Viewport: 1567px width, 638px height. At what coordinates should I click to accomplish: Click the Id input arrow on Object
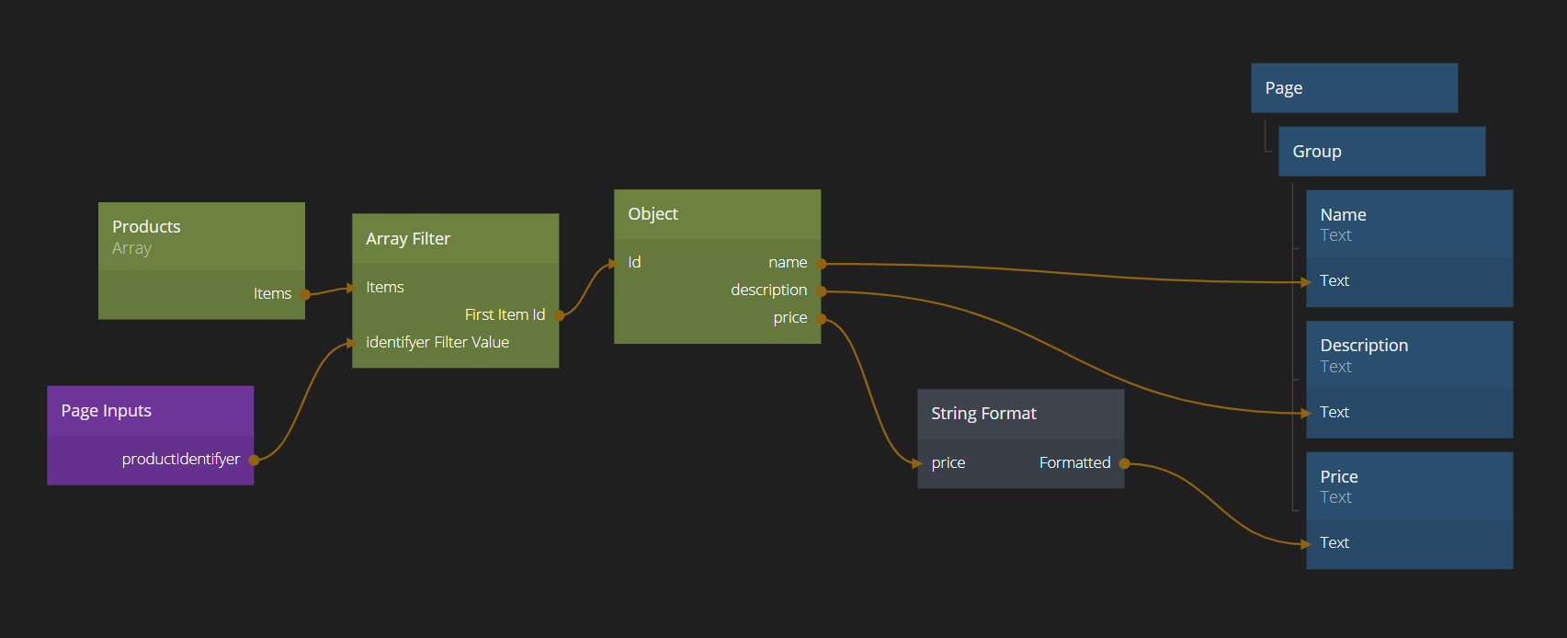(x=615, y=264)
